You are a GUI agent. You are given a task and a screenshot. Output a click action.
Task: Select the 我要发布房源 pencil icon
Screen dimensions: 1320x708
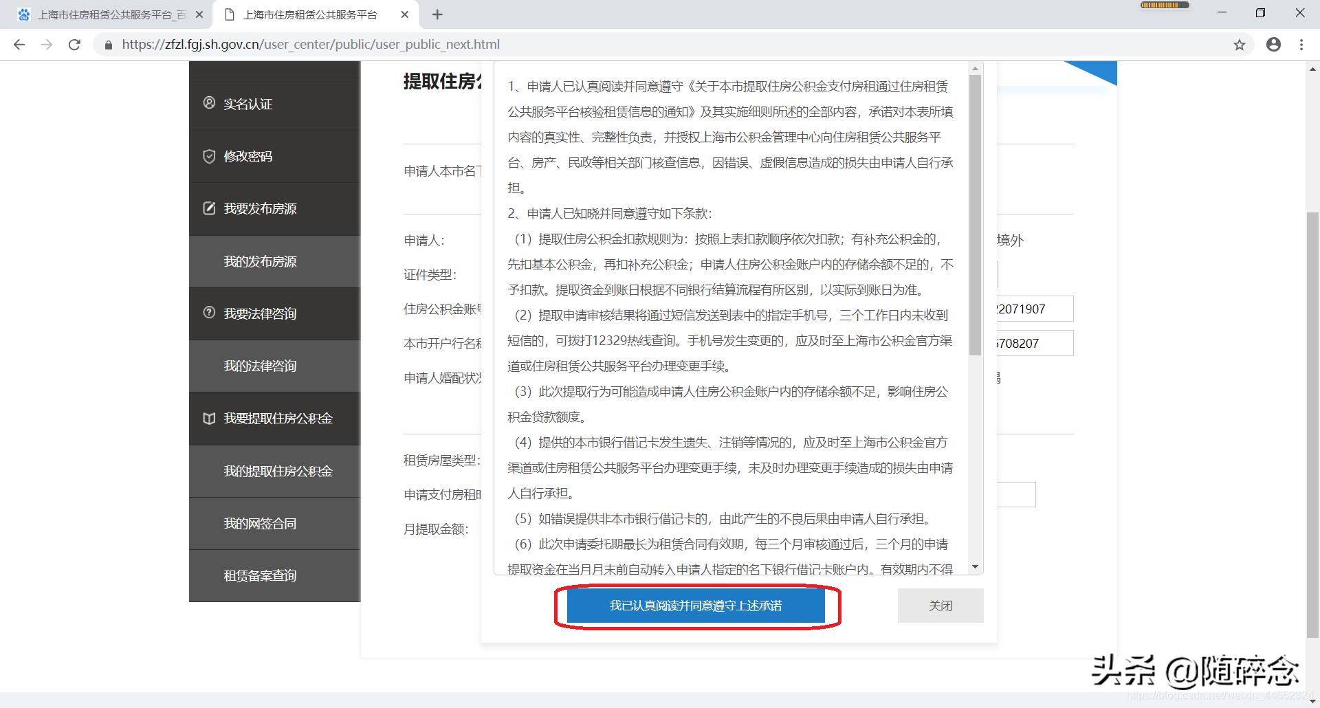click(210, 208)
